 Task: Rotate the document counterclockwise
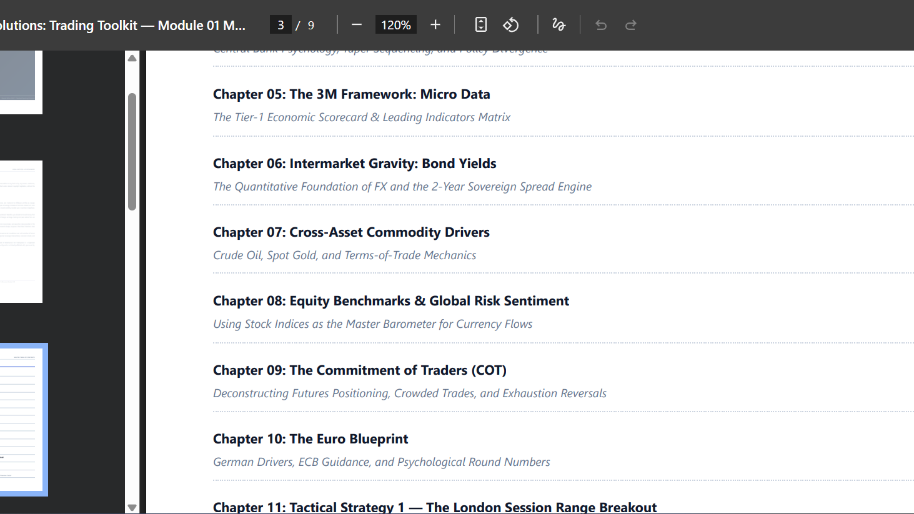[511, 25]
